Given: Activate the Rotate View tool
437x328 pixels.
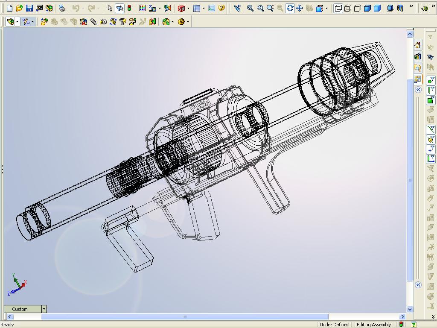Looking at the screenshot, I should [290, 8].
